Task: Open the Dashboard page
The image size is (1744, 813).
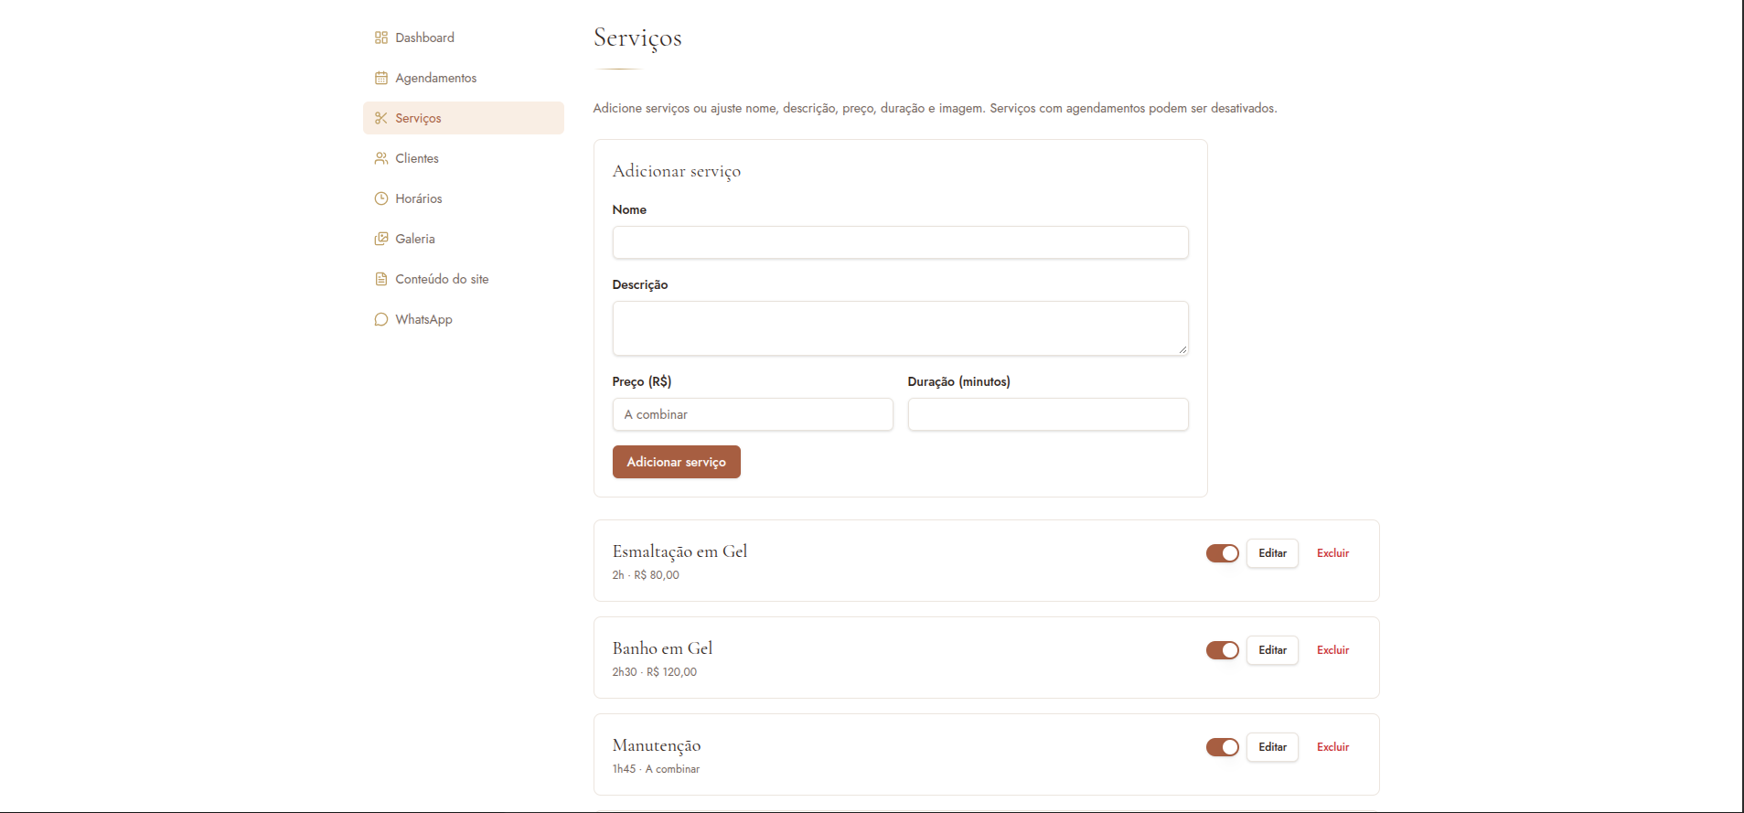Action: tap(464, 37)
